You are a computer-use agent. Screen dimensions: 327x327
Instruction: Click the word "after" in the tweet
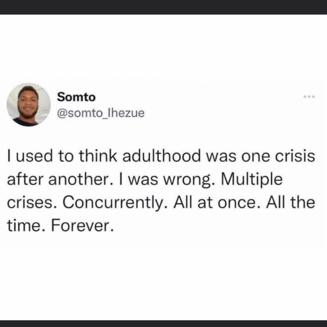click(25, 179)
